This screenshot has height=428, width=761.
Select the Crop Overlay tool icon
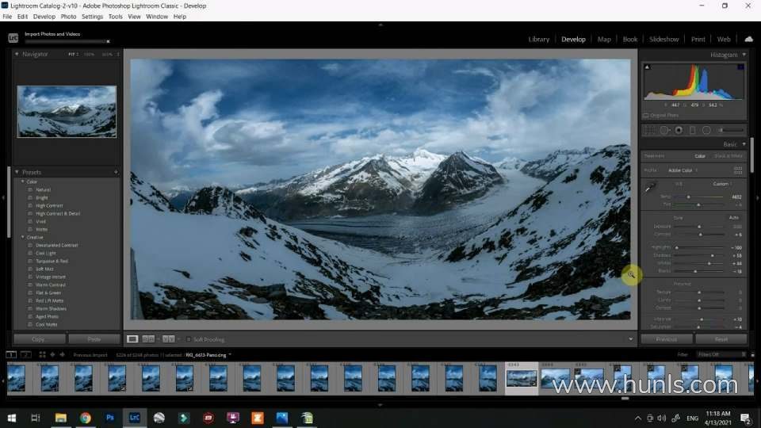tap(650, 130)
